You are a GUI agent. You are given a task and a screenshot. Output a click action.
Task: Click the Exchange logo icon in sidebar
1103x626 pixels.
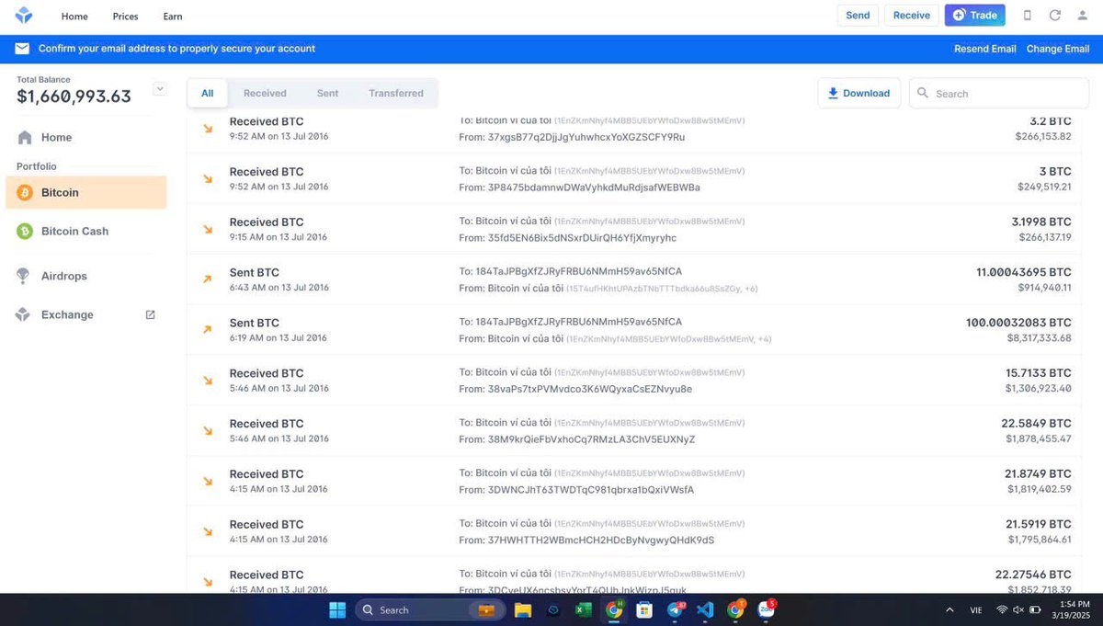tap(23, 314)
